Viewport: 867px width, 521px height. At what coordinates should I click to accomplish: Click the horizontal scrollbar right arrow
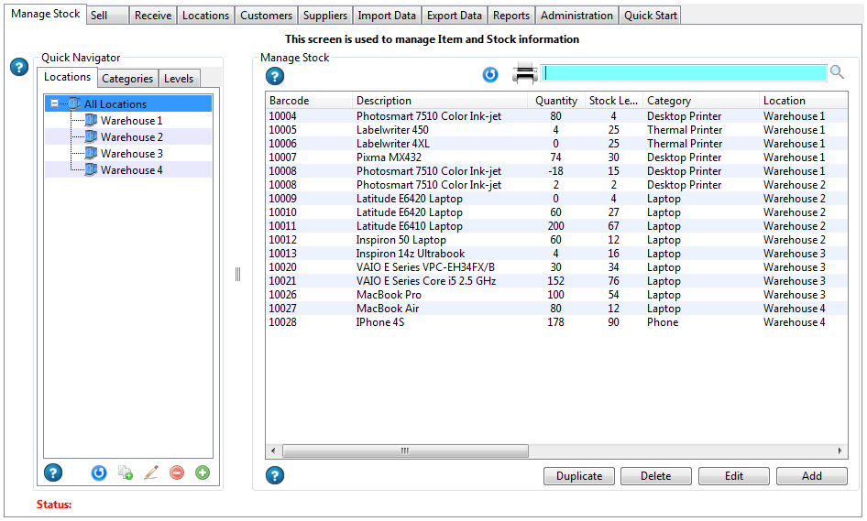point(841,451)
